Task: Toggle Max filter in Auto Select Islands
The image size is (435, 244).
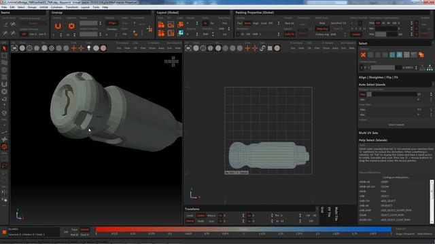Action: [362, 95]
